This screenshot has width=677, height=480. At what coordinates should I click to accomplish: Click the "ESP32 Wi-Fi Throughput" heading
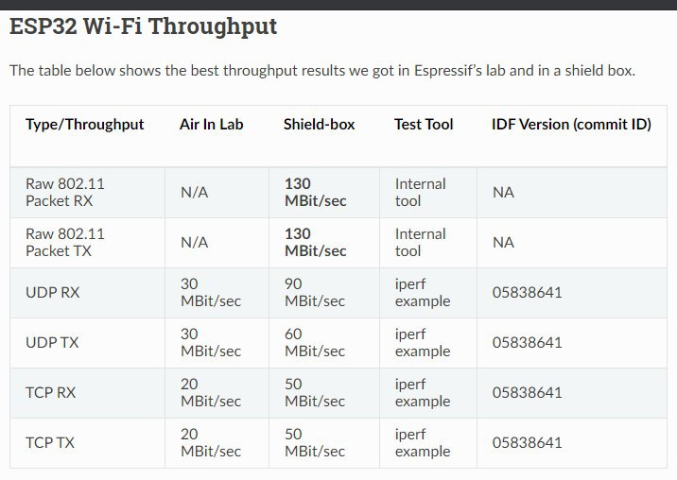pyautogui.click(x=143, y=26)
